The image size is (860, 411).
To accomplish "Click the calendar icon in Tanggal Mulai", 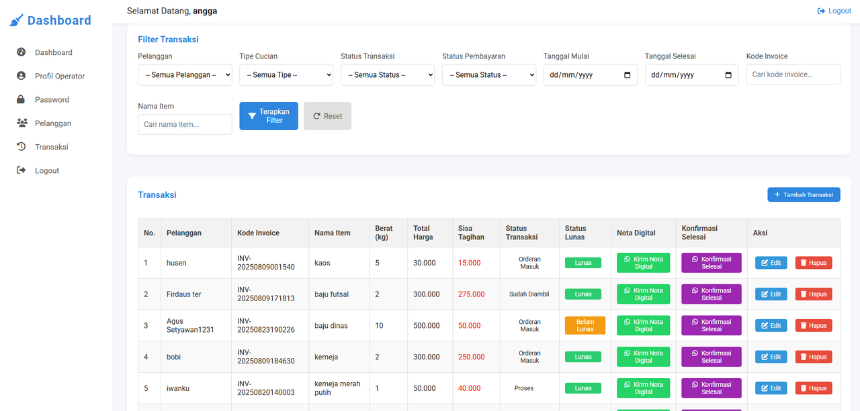I will [627, 75].
